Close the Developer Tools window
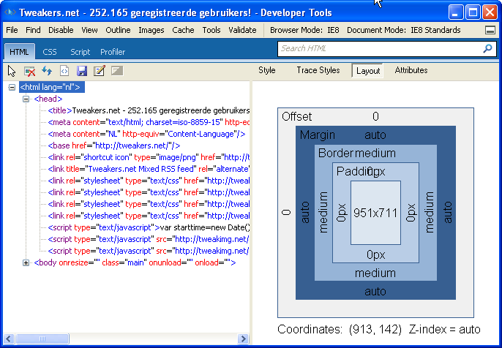The width and height of the screenshot is (502, 348). tap(490, 13)
